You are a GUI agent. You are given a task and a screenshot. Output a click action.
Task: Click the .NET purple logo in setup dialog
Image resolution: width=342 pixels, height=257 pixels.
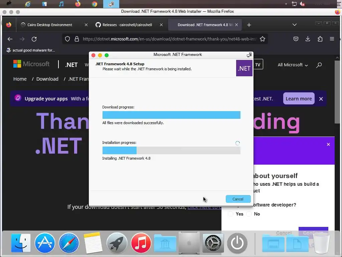coord(244,68)
